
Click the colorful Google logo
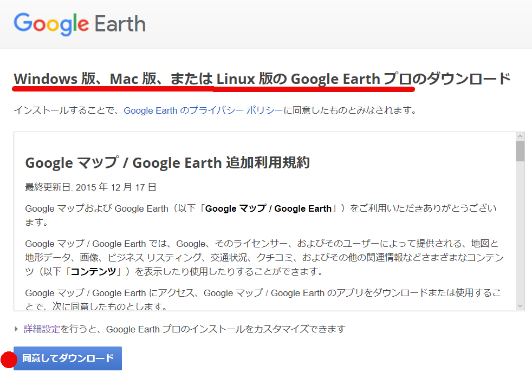pyautogui.click(x=51, y=24)
